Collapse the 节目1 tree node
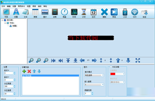 click(5, 23)
